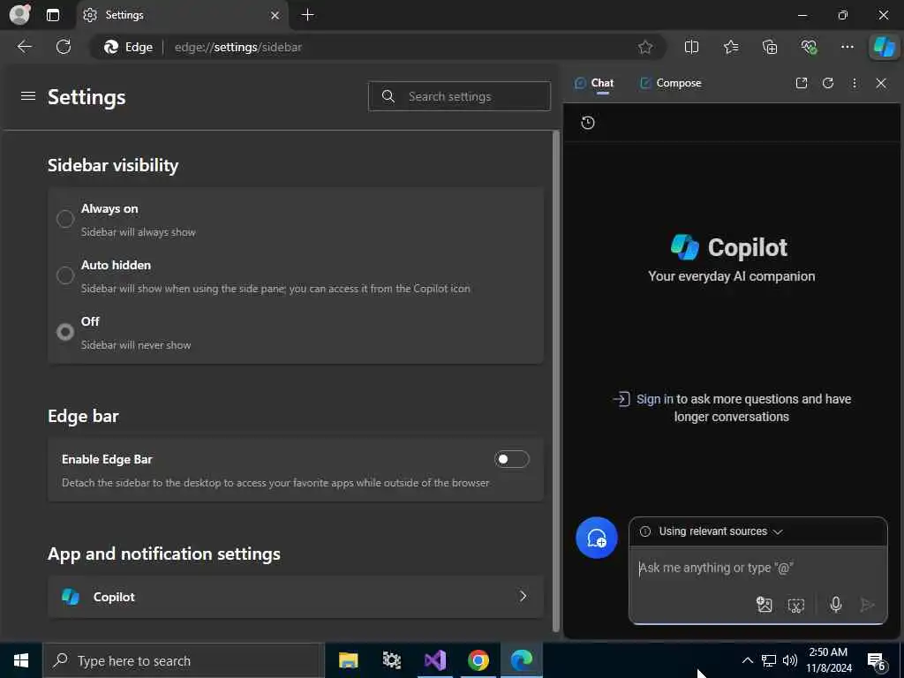Screen dimensions: 904x678
Task: Go back using the back arrow
Action: point(24,47)
